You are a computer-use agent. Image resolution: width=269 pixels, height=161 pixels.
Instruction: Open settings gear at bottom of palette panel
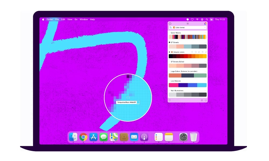tap(202, 100)
